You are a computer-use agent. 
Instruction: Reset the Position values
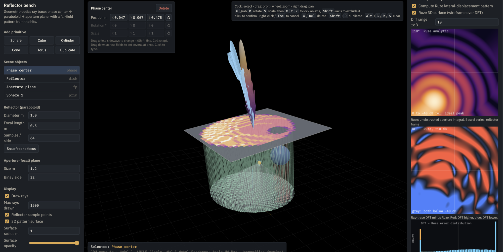169,18
